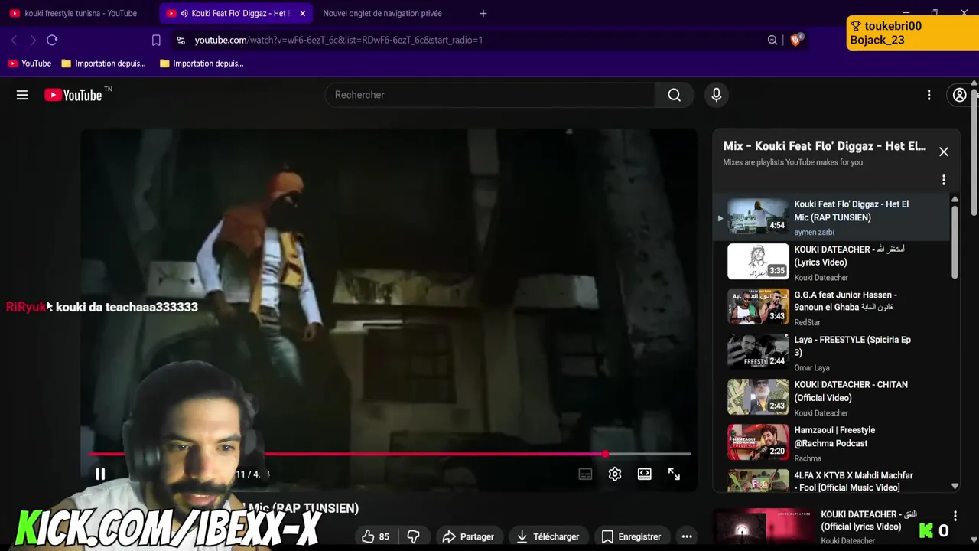Switch to theater mode
This screenshot has width=979, height=551.
[645, 474]
